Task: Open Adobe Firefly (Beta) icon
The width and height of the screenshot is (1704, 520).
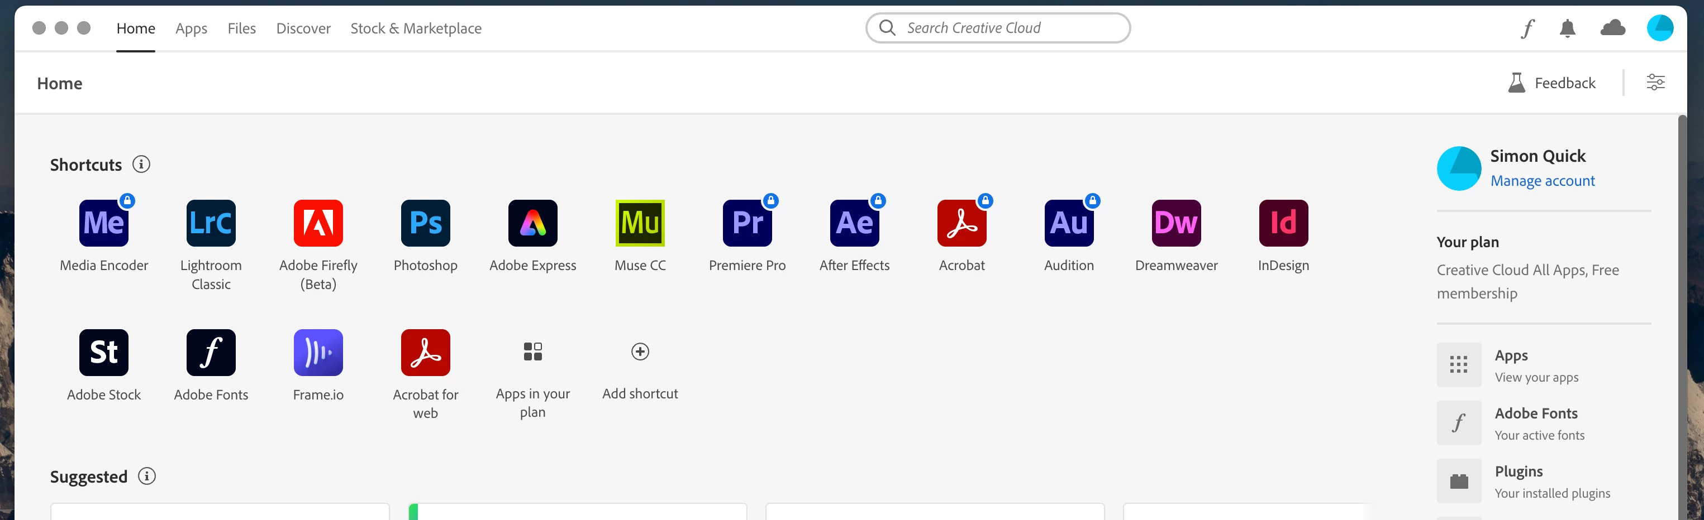Action: pos(318,223)
